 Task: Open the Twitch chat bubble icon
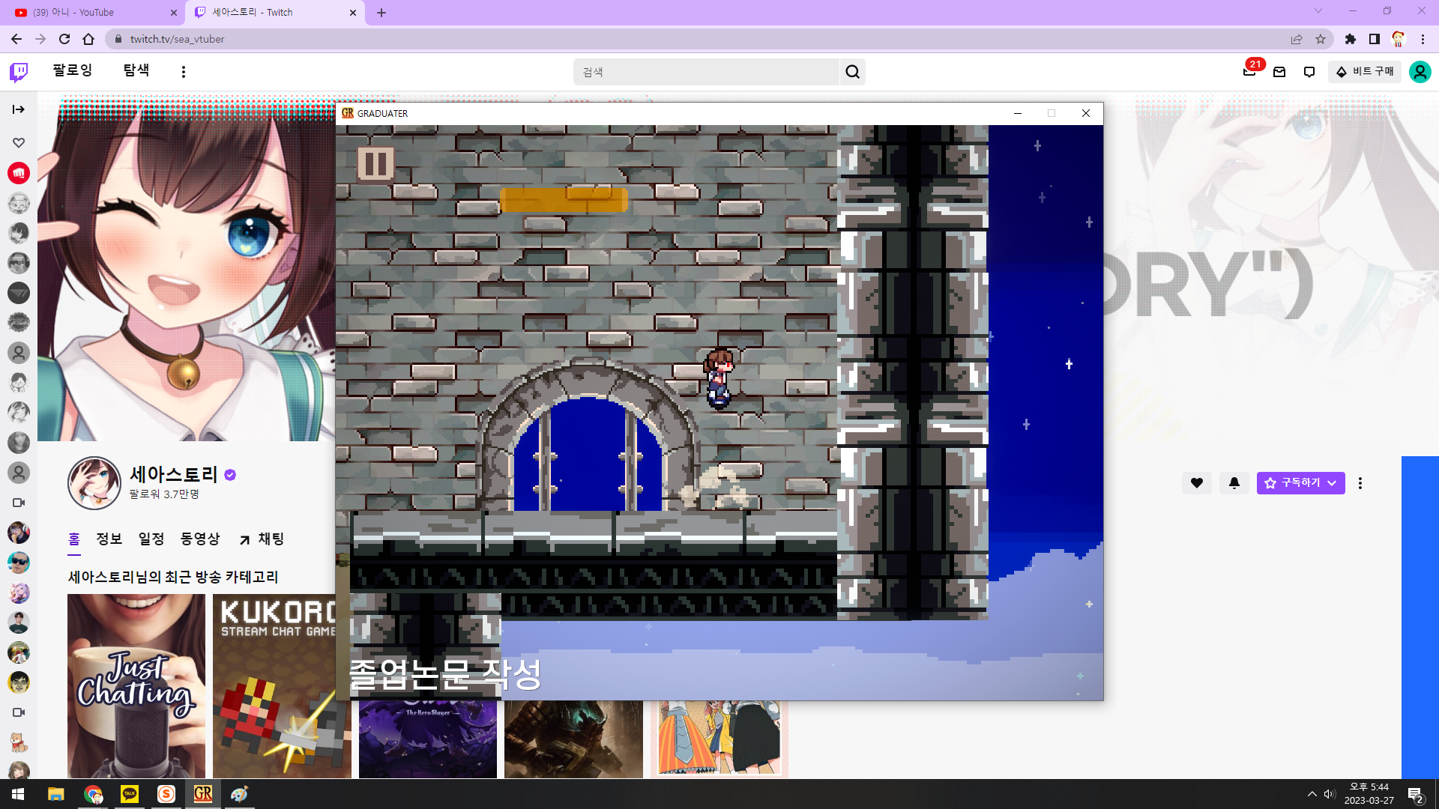pos(1309,72)
